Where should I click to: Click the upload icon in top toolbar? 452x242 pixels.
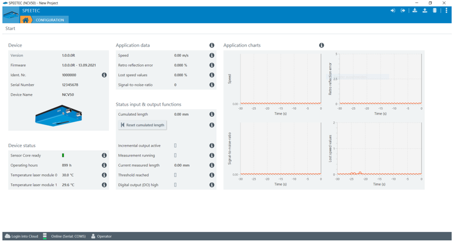(x=425, y=11)
